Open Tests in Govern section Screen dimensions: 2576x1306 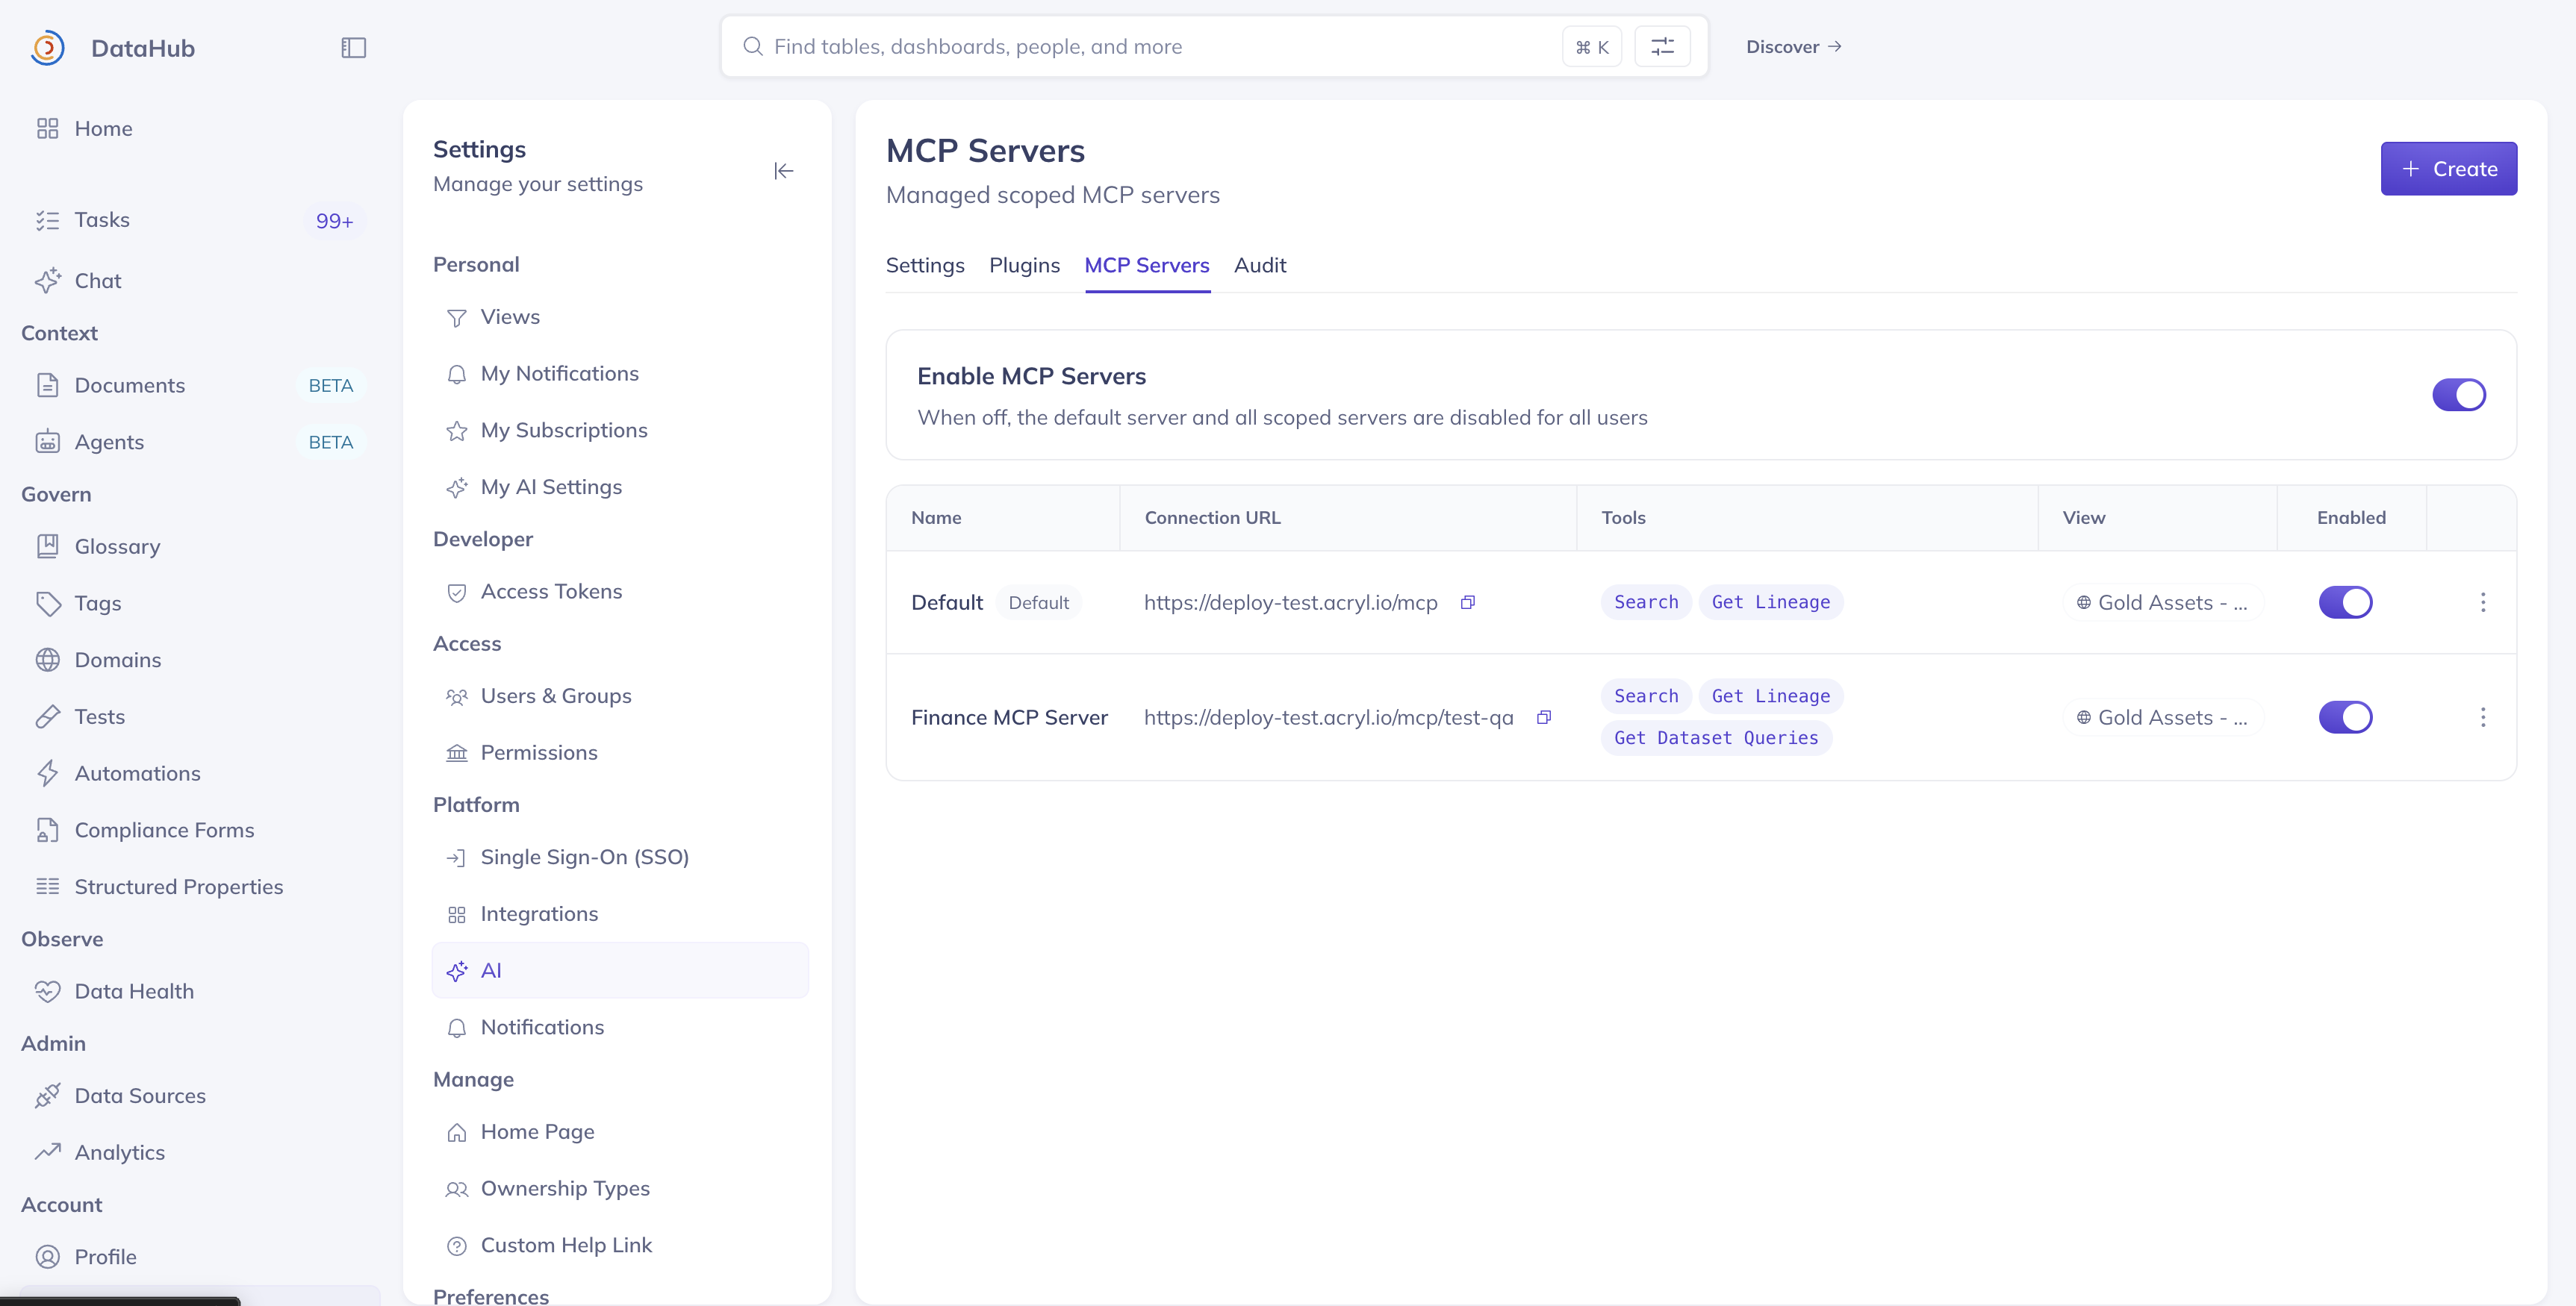point(200,716)
